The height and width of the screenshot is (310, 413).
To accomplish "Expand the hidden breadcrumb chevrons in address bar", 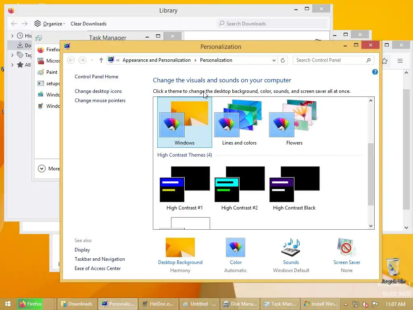I will tap(118, 61).
